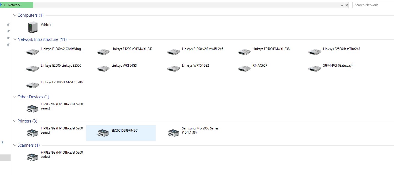This screenshot has height=175, width=394.
Task: Collapse the Computers (1) group chevron
Action: pos(15,15)
